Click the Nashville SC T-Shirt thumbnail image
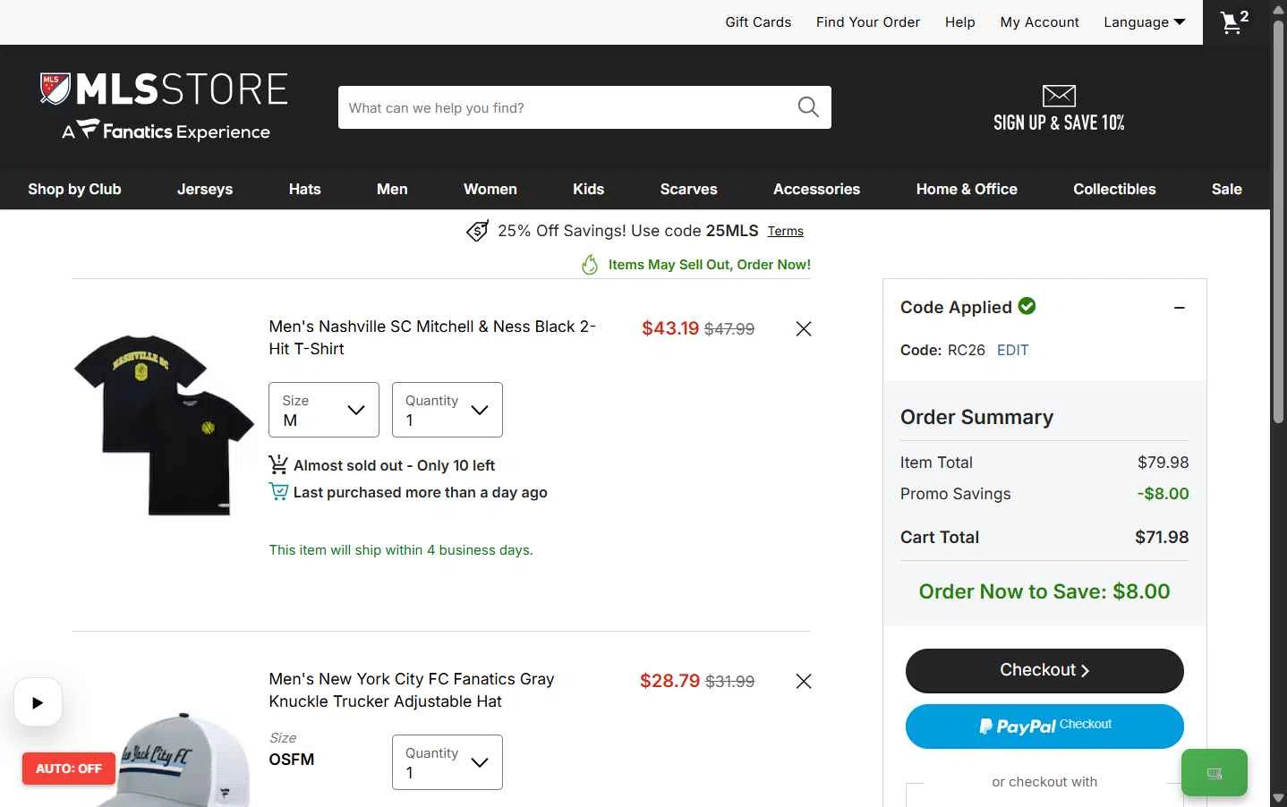This screenshot has height=807, width=1287. pos(164,424)
